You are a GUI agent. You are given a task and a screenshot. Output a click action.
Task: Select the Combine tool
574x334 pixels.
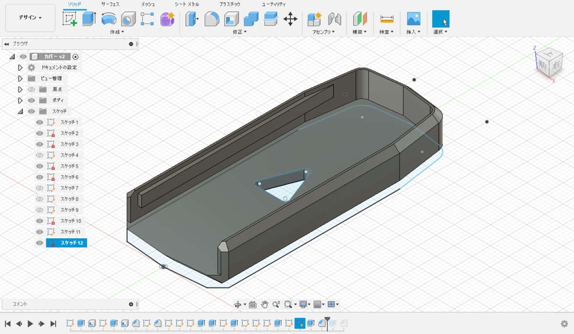251,19
